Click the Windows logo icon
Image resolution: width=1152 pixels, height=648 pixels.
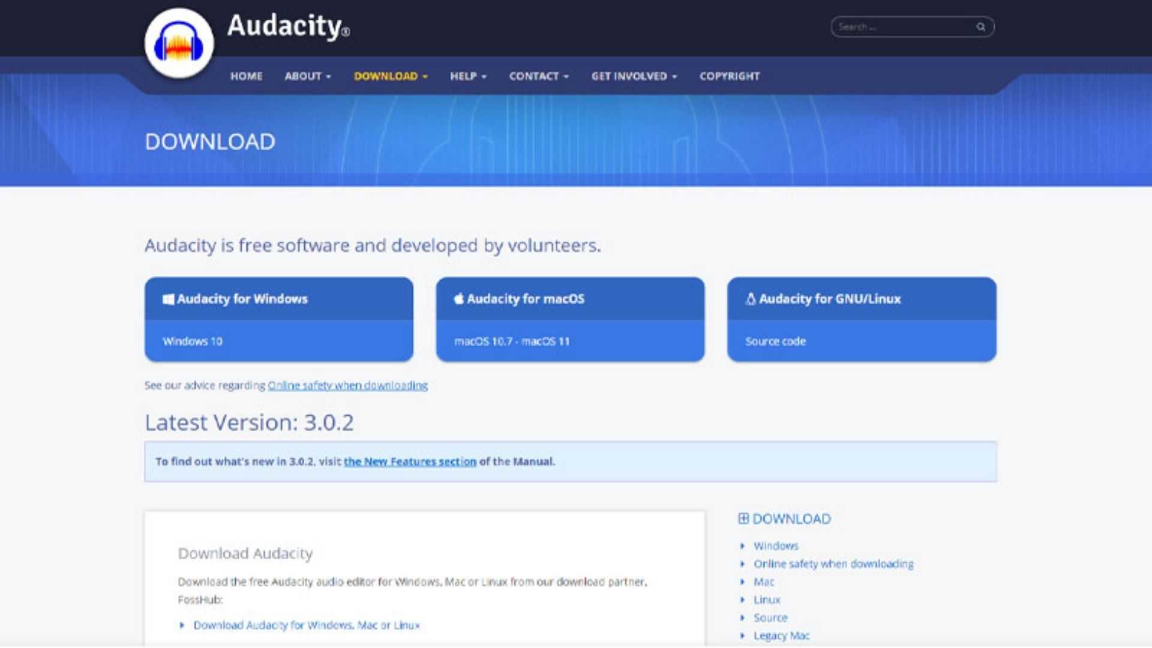coord(169,299)
